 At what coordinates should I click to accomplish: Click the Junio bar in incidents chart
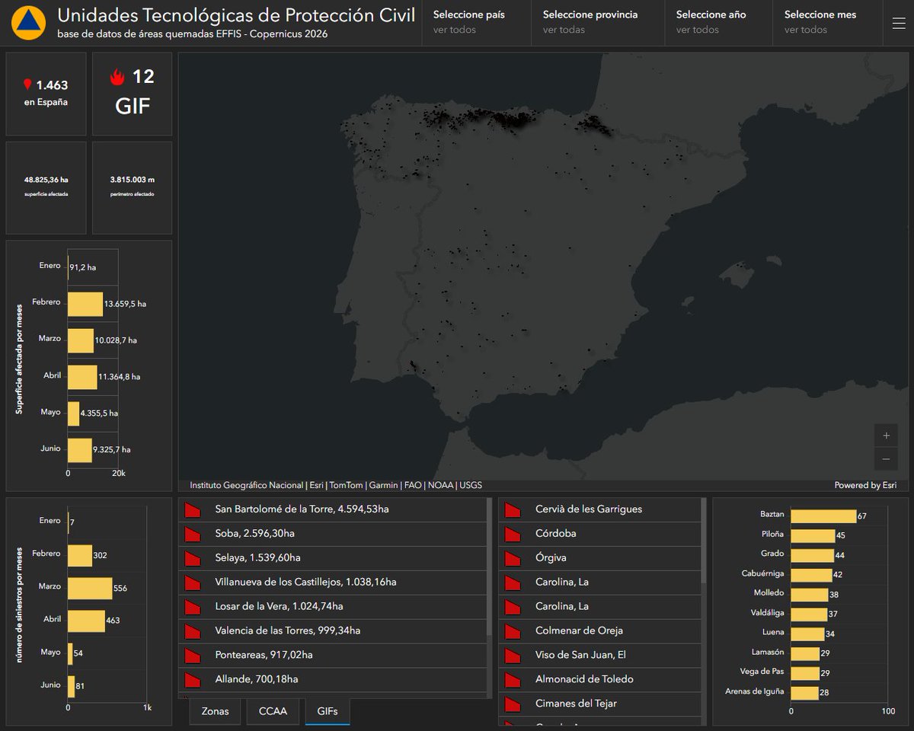pos(71,687)
